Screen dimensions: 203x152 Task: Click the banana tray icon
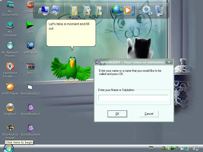pos(168,148)
